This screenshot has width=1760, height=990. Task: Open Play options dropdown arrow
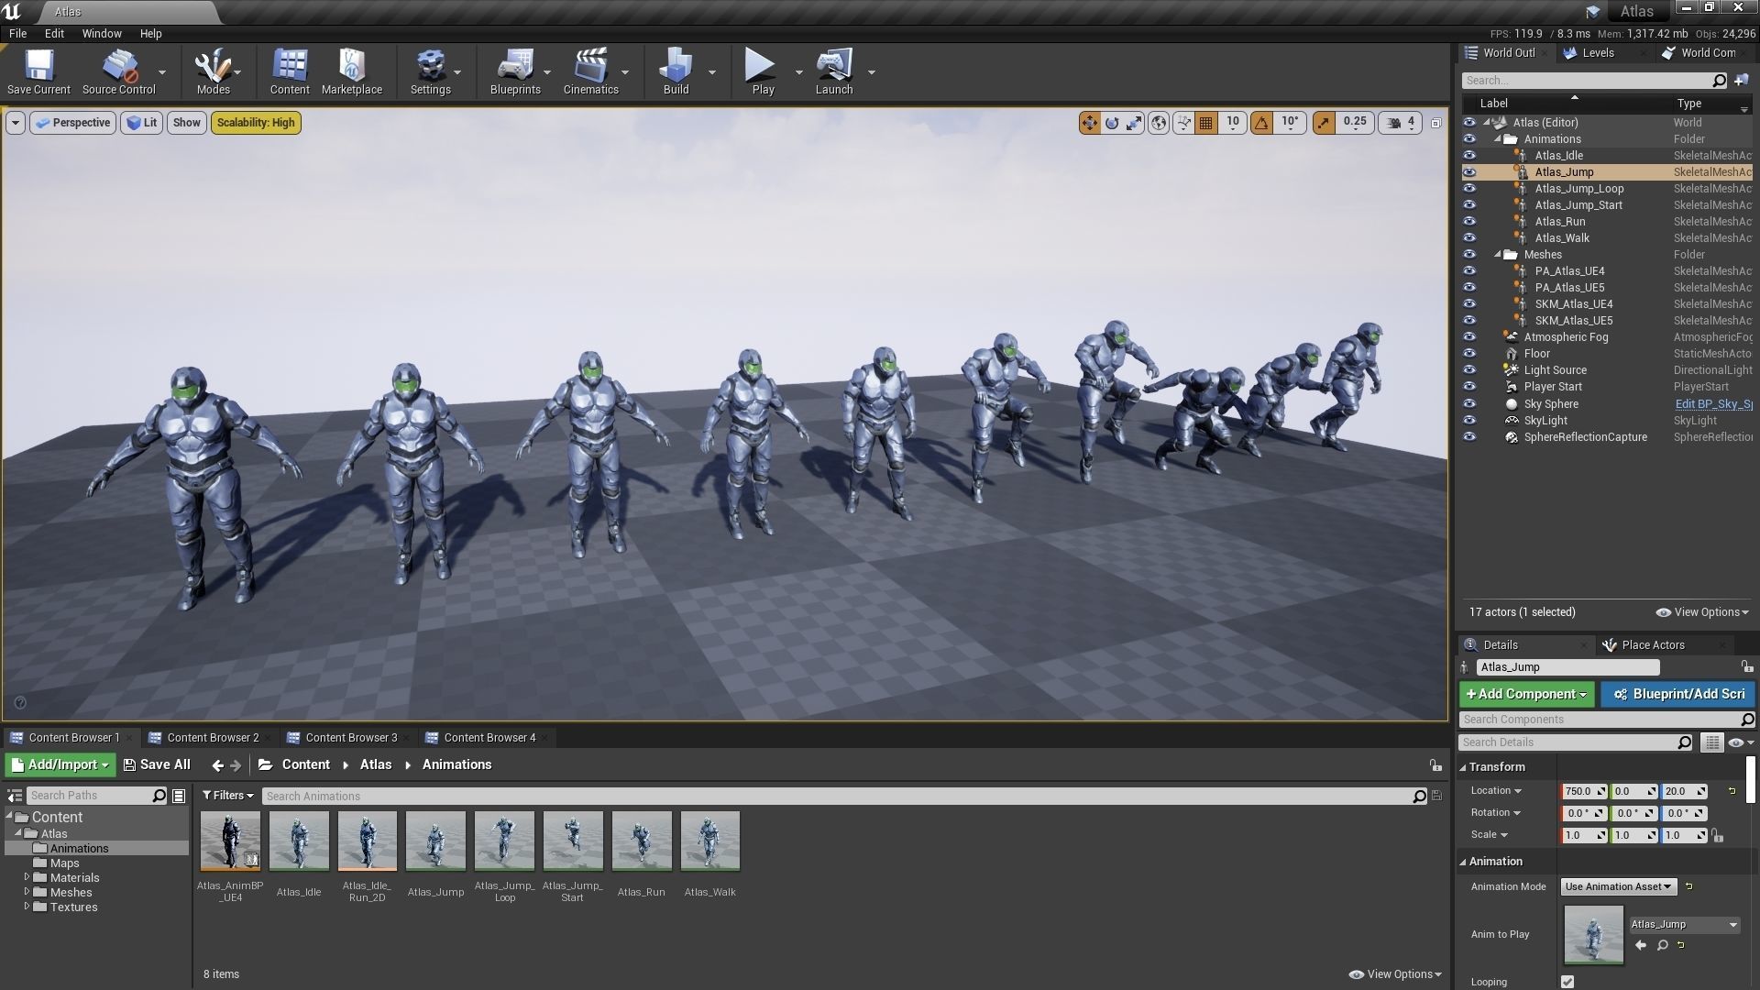point(798,72)
